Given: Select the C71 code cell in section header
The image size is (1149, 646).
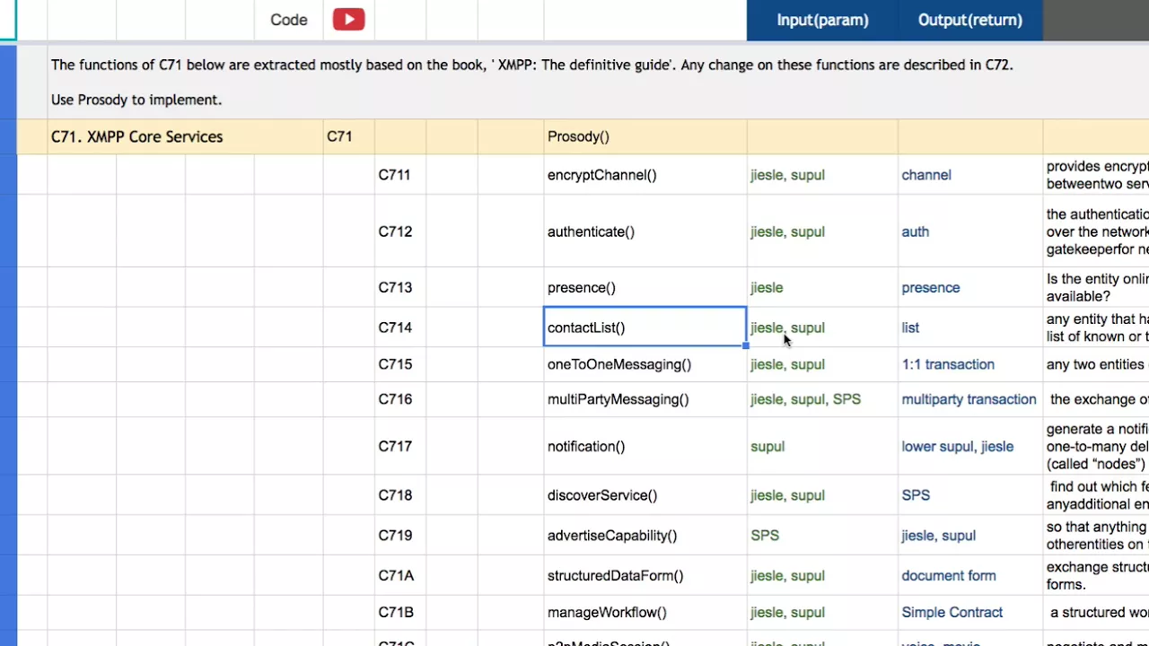Looking at the screenshot, I should pos(348,136).
